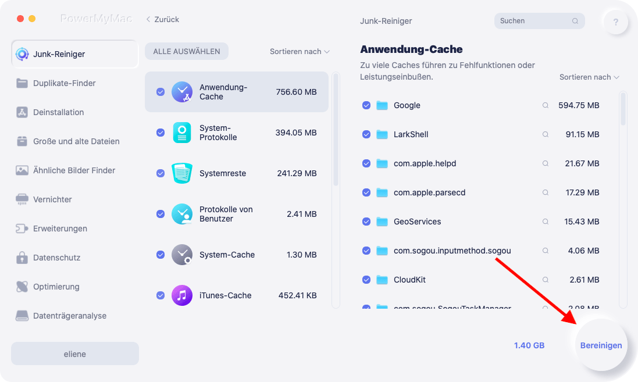Click the Datenschutz lock icon
This screenshot has height=382, width=638.
[x=22, y=258]
